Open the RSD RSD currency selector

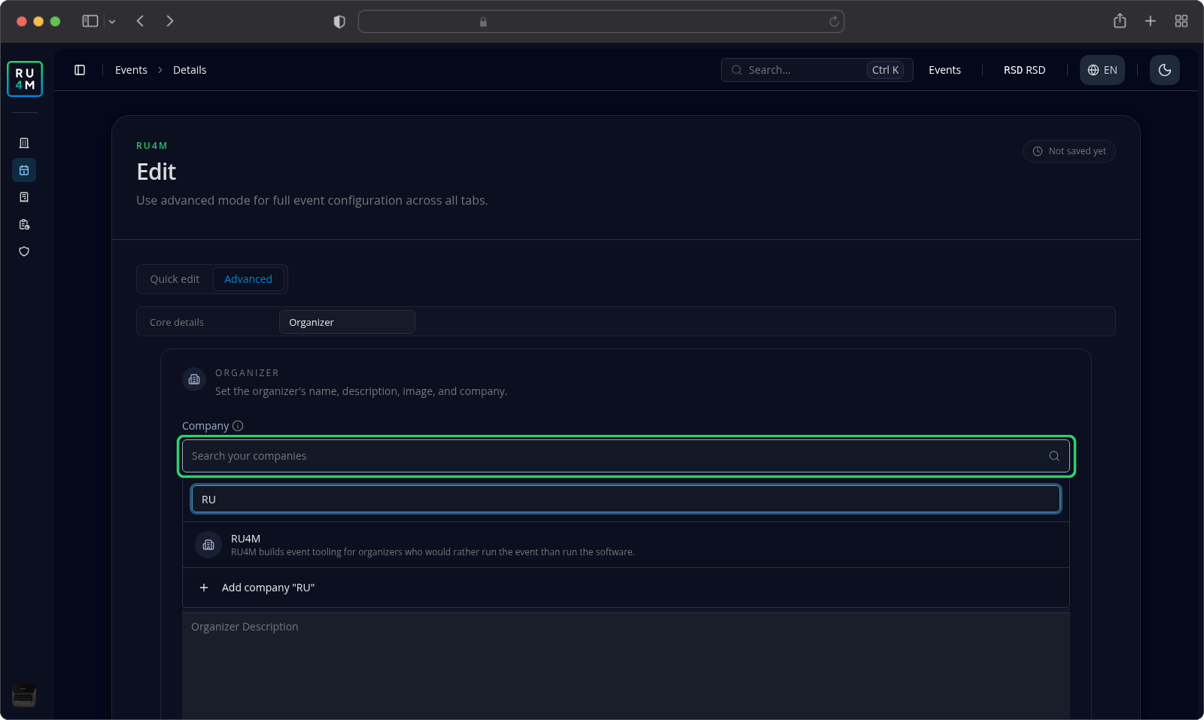pyautogui.click(x=1024, y=70)
